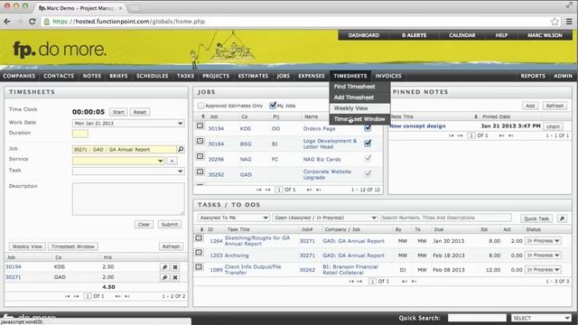Select Weekly View in Timesheets menu

coord(350,108)
